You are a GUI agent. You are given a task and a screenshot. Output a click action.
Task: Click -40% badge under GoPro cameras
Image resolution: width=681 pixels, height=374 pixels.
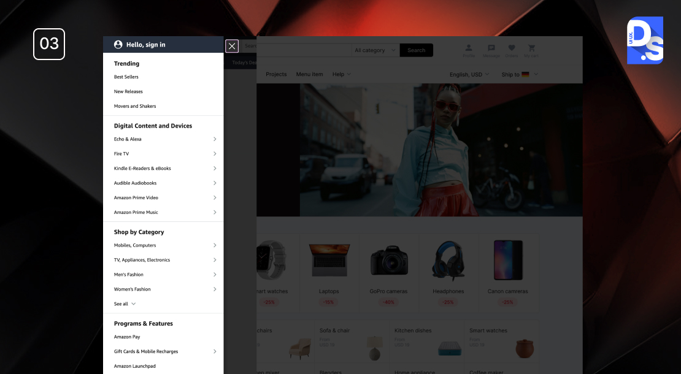[389, 302]
